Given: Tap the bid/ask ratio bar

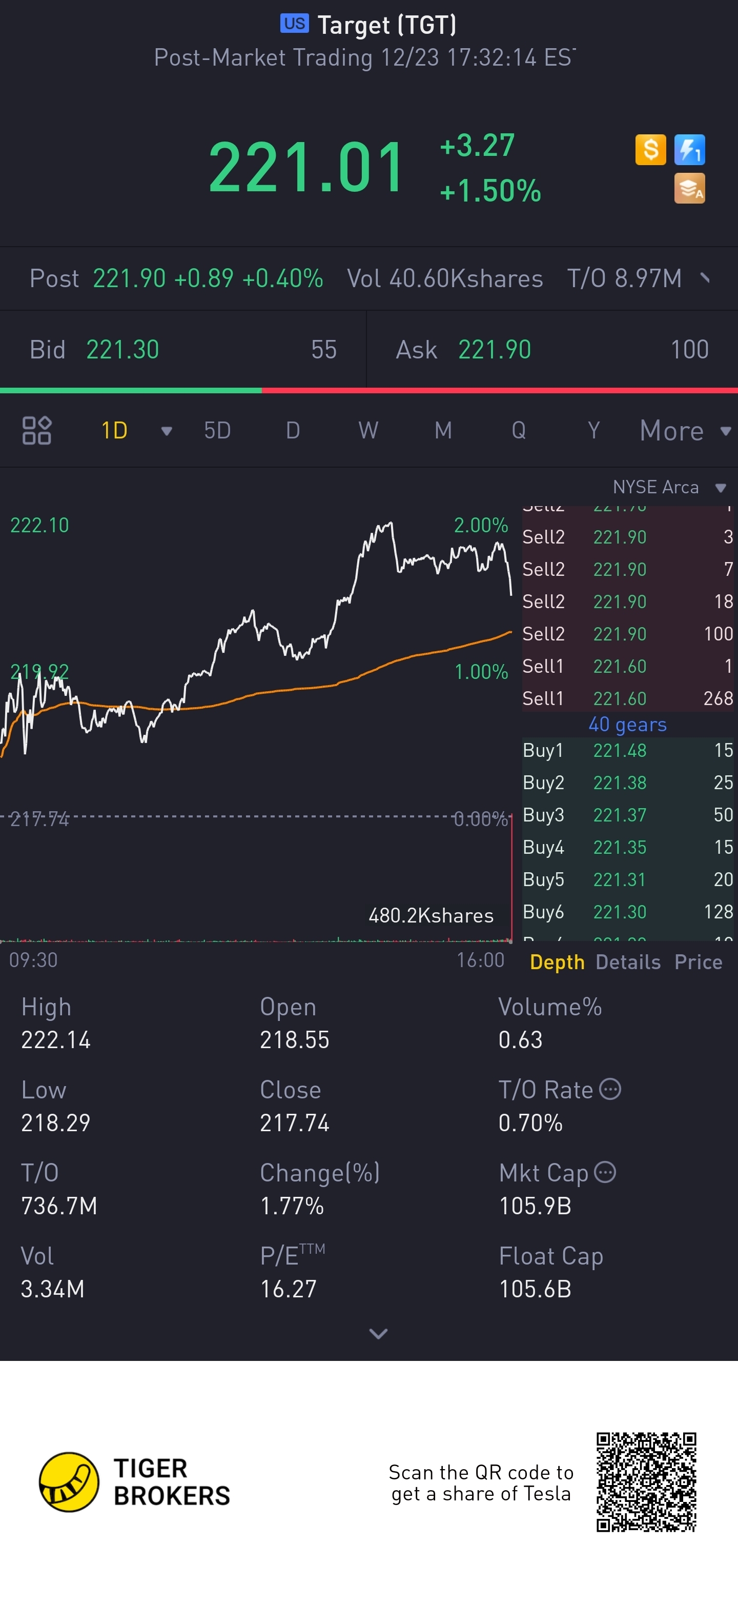Looking at the screenshot, I should [369, 390].
